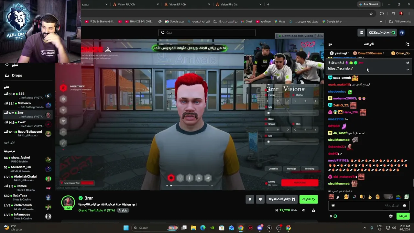
Task: Select the Heritage tab in character creator
Action: click(291, 169)
